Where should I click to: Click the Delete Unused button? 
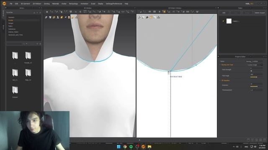[x=260, y=13]
